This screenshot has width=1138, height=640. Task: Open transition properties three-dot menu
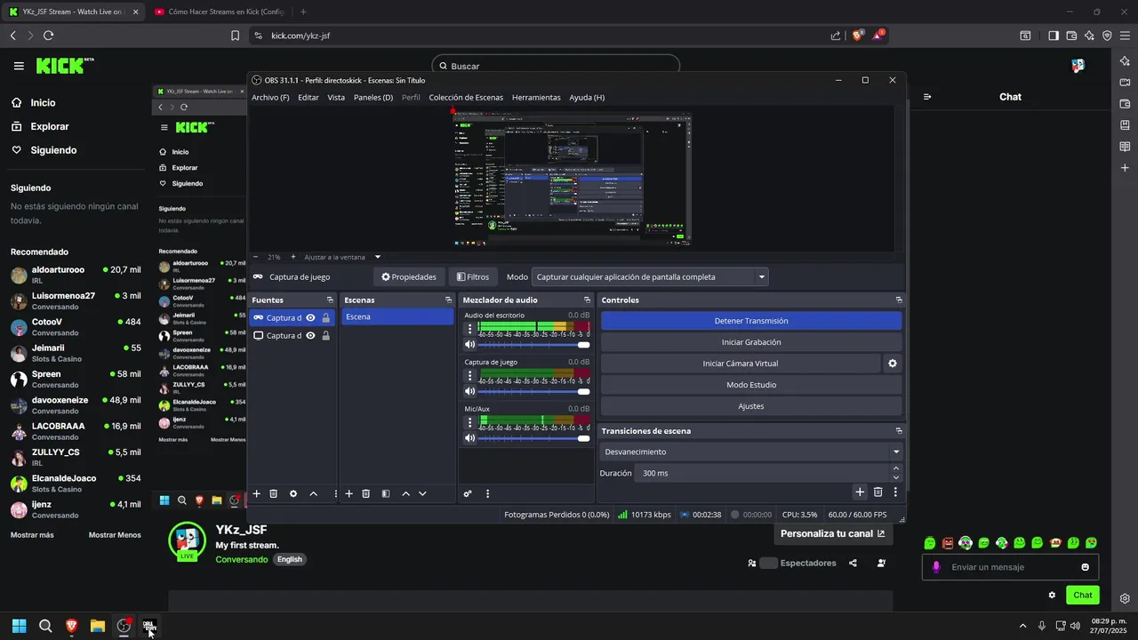(x=895, y=492)
